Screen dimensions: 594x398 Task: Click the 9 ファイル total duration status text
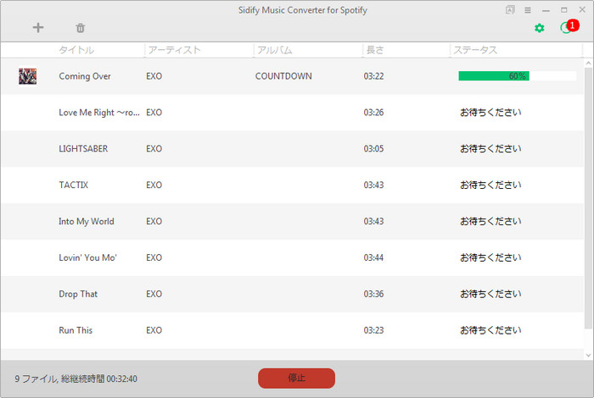click(76, 379)
